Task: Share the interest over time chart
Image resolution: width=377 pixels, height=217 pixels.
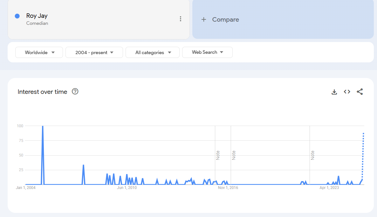Action: [360, 92]
